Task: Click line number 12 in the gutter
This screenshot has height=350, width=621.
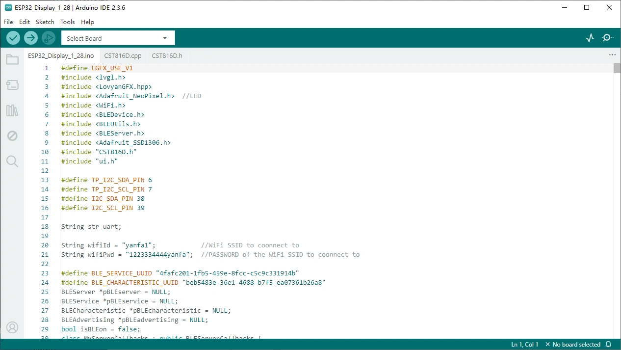Action: click(x=45, y=171)
